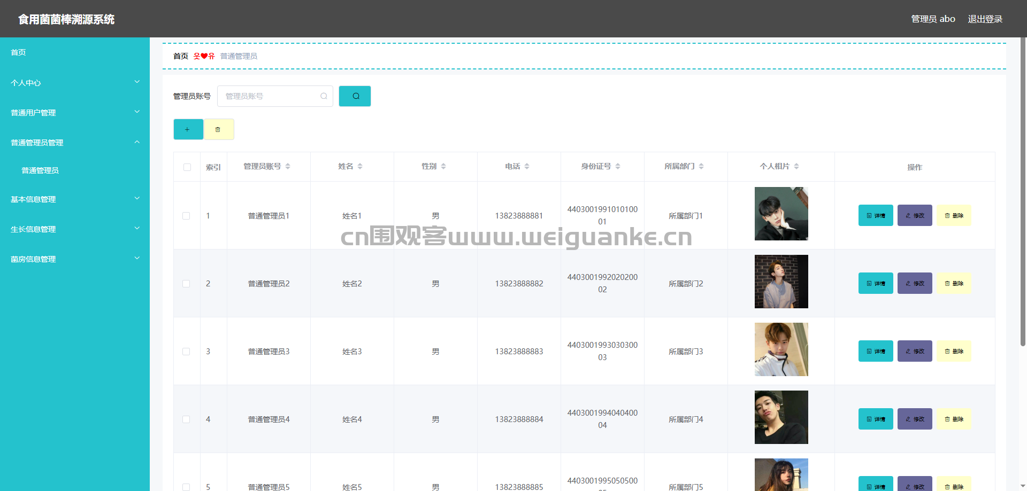The width and height of the screenshot is (1027, 491).
Task: Click 姓名3 cell
Action: click(x=352, y=352)
